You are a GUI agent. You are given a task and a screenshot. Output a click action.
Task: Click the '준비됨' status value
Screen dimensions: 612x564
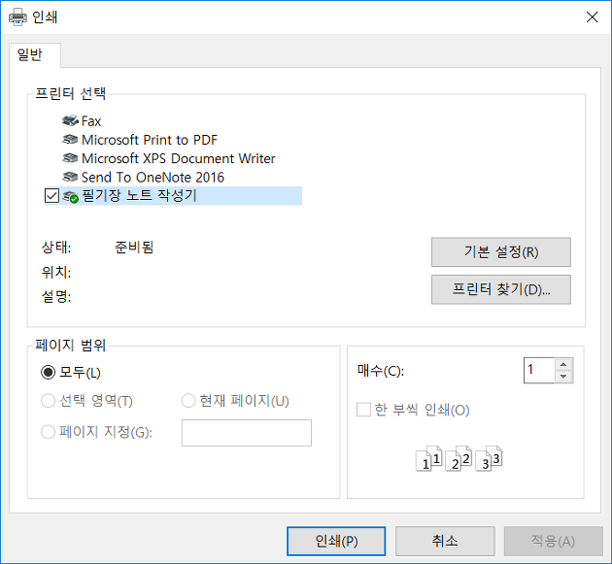[x=134, y=247]
